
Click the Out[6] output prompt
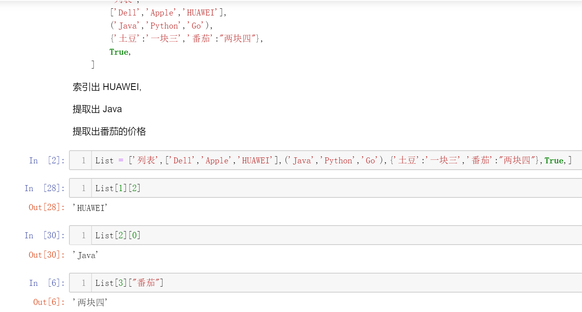49,302
